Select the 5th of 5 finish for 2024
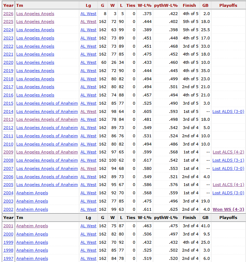Image resolution: width=246 pixels, height=262 pixels. [x=189, y=30]
